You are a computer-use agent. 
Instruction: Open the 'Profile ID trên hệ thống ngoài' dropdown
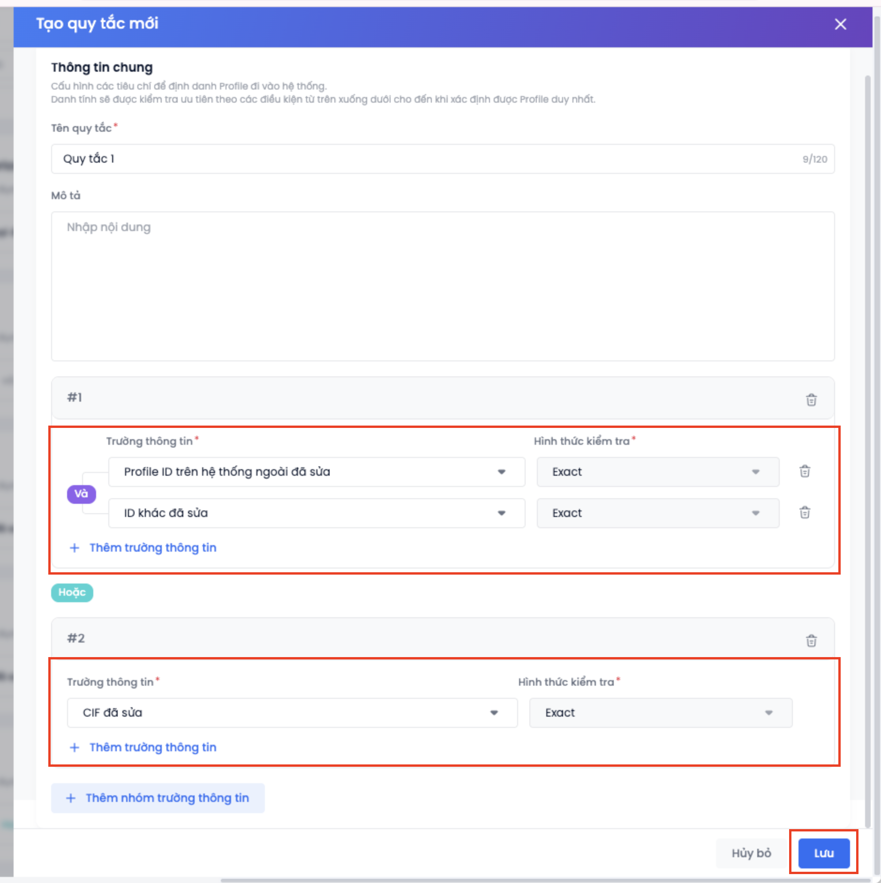(x=316, y=472)
